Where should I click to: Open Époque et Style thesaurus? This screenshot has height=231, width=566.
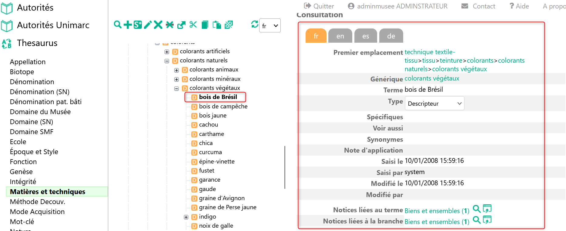(x=34, y=152)
